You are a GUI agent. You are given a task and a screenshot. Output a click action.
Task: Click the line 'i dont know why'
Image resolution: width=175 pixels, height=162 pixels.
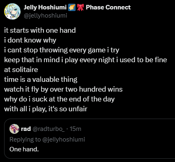30,40
